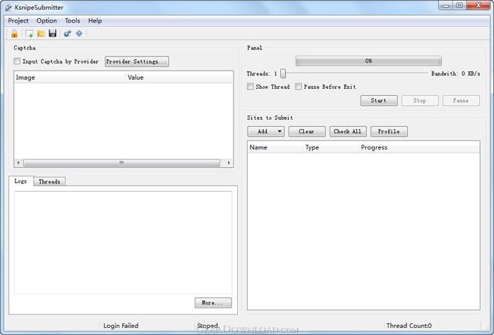Enable Input Captcha by Provider checkbox
Image resolution: width=494 pixels, height=335 pixels.
(x=17, y=61)
